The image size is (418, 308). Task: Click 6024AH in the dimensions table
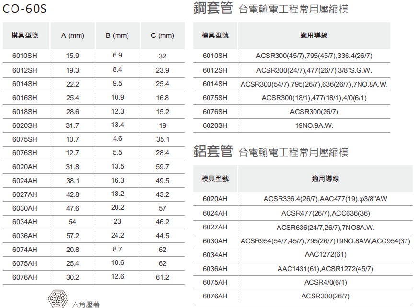25,181
